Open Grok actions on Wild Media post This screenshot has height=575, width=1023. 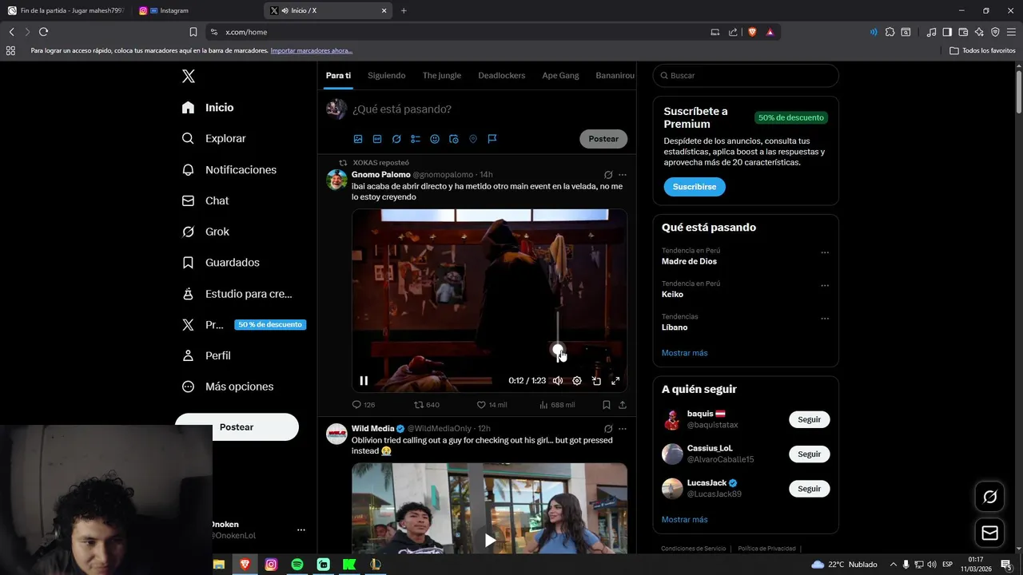click(x=608, y=429)
